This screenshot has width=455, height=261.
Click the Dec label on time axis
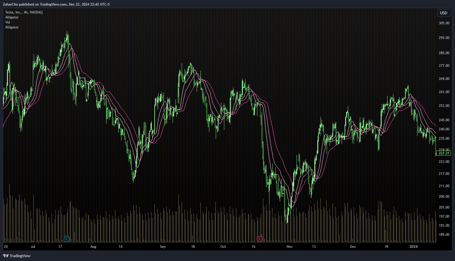[353, 247]
